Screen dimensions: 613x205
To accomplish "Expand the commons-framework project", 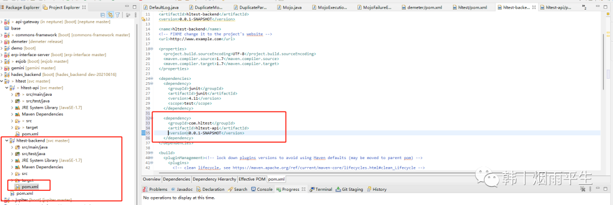I will [2, 35].
